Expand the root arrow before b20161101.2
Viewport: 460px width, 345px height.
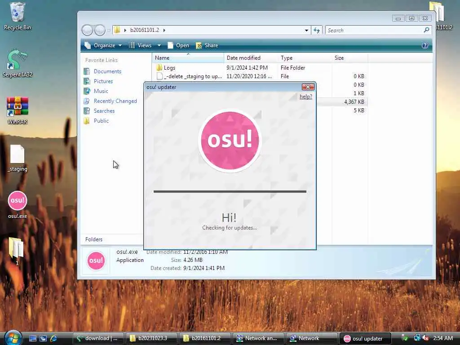[x=125, y=30]
